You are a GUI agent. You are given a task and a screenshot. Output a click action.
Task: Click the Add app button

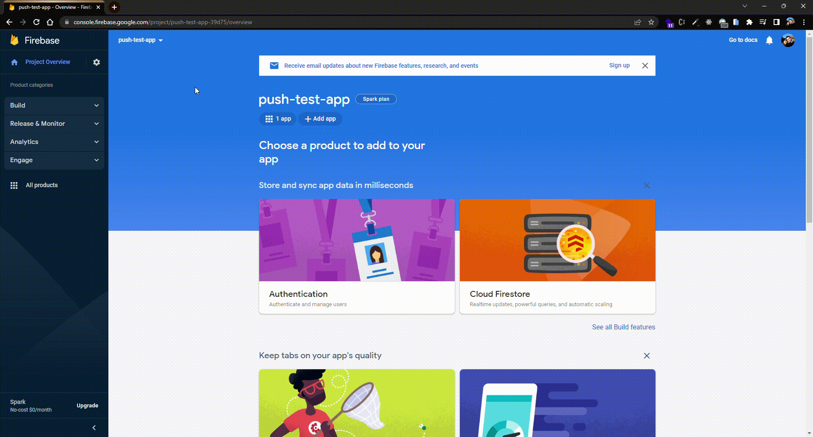(320, 119)
